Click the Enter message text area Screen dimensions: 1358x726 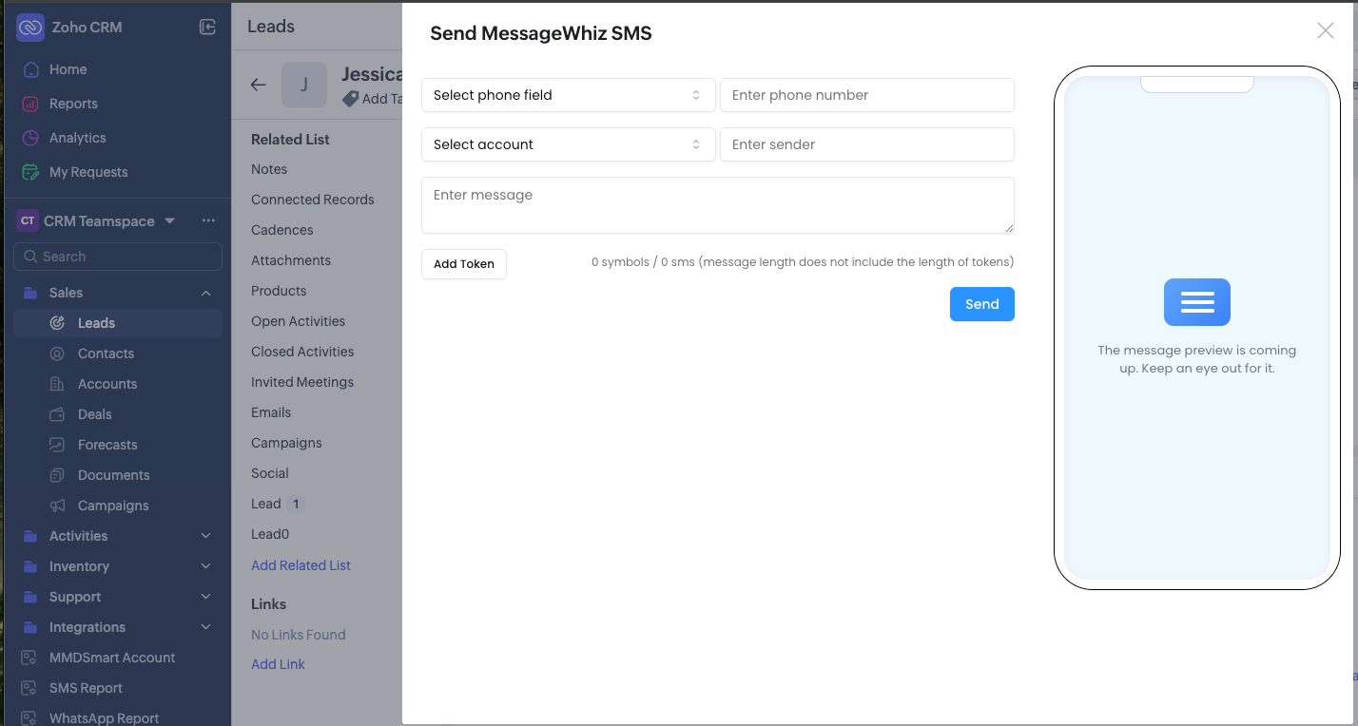(x=718, y=205)
